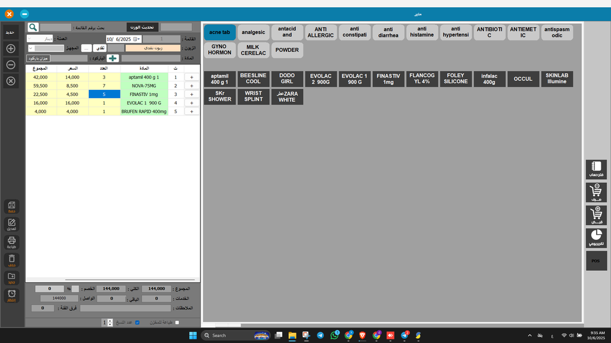Click the notebook open account icon
Image resolution: width=611 pixels, height=343 pixels.
pos(596,170)
